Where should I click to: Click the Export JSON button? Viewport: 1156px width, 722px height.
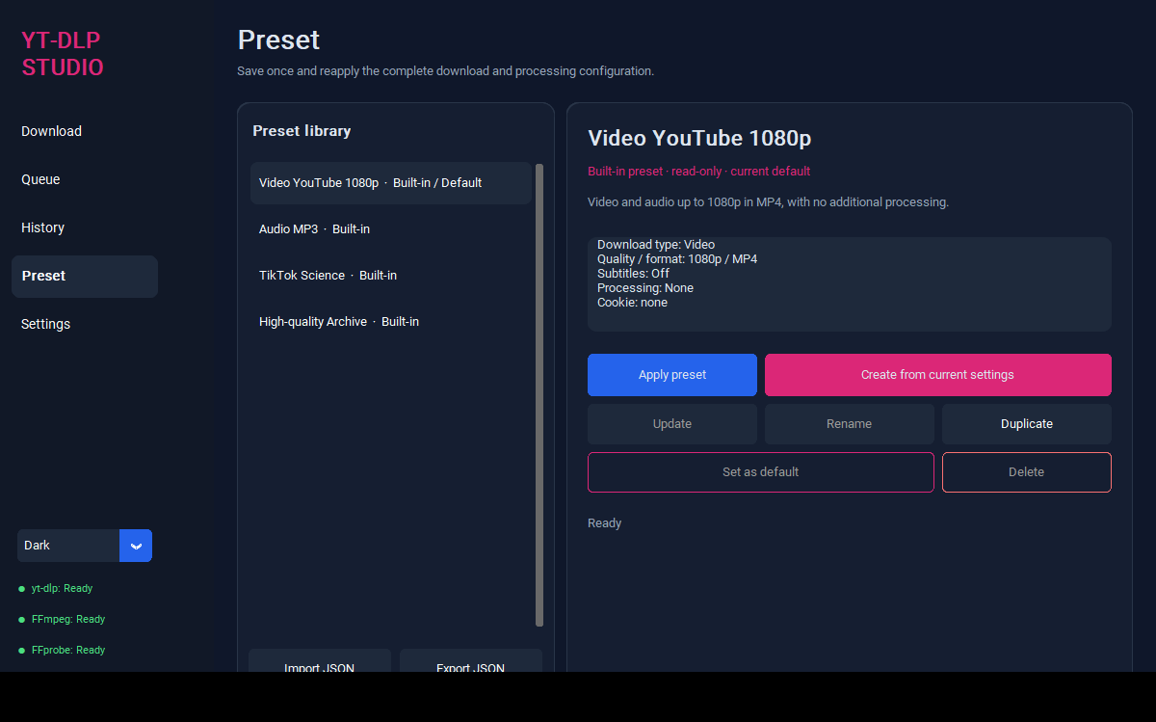471,661
